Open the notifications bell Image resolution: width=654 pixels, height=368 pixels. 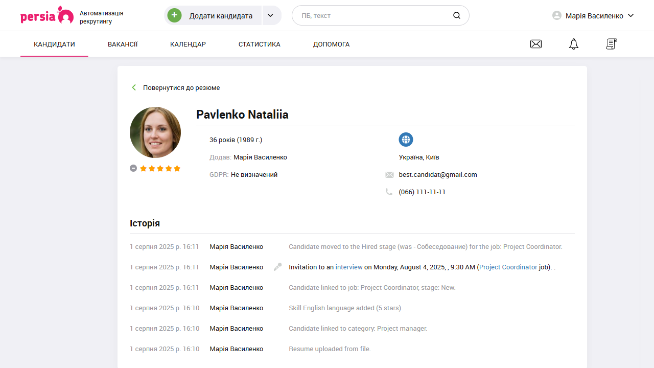[x=574, y=44]
